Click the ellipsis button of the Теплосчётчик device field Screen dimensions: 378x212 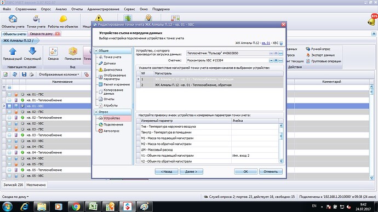coord(281,53)
